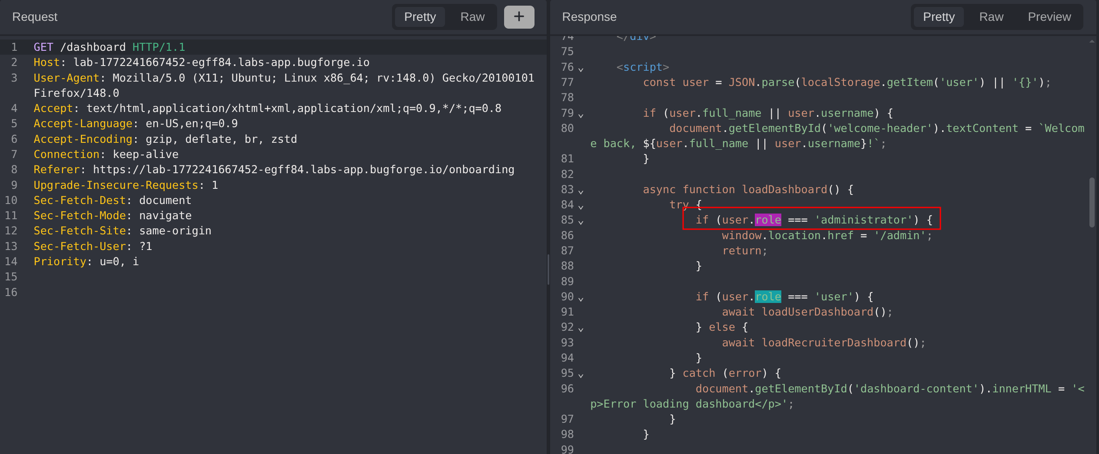The image size is (1099, 454).
Task: Switch the Response view to Raw
Action: 991,17
